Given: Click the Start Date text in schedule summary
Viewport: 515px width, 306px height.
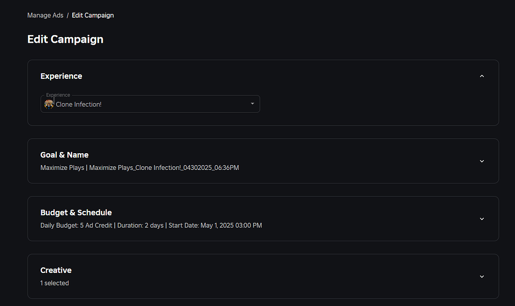Looking at the screenshot, I should (x=216, y=225).
